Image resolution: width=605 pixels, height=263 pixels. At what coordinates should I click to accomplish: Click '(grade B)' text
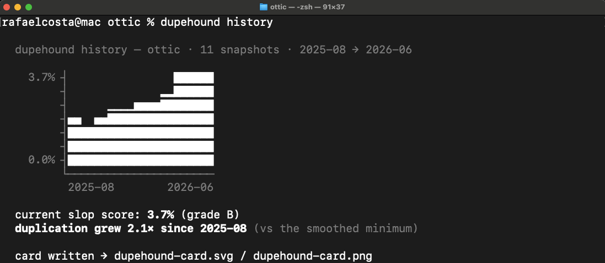[210, 215]
